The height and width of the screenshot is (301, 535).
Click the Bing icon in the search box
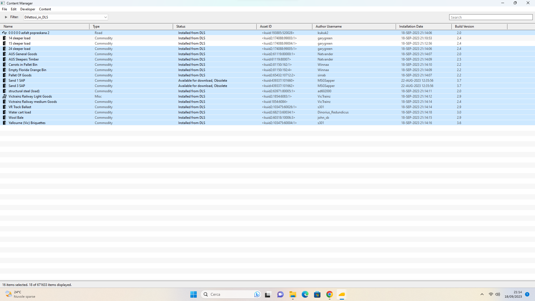[257, 294]
